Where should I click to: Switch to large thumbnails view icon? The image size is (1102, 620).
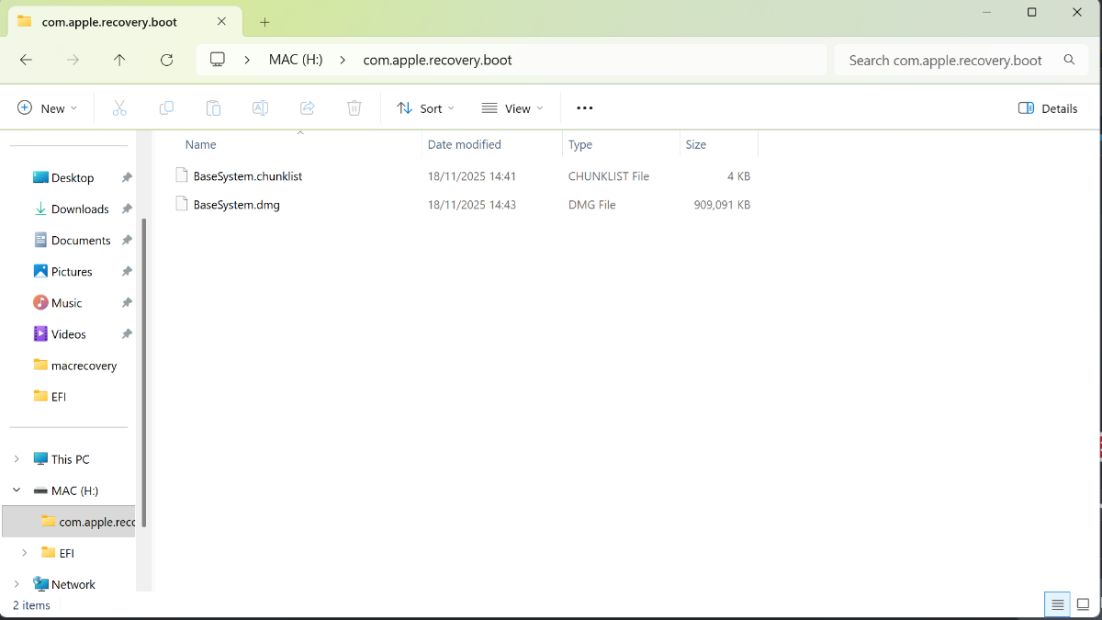[1084, 604]
